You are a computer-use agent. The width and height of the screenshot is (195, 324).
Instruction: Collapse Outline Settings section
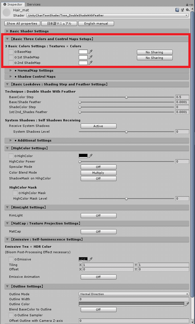[97, 286]
